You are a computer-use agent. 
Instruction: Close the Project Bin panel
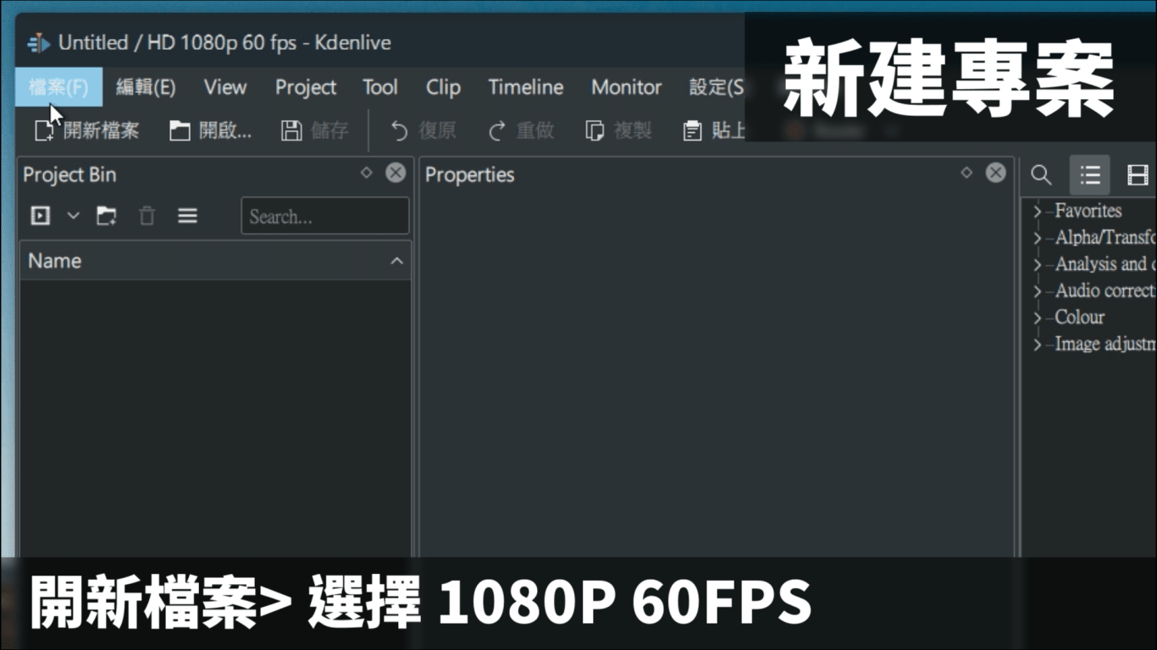tap(396, 173)
